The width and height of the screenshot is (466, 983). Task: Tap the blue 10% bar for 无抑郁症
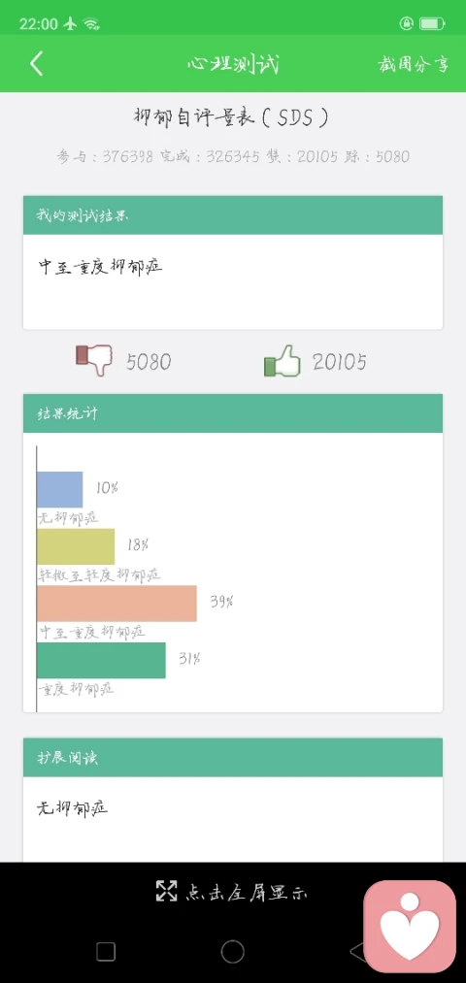59,490
